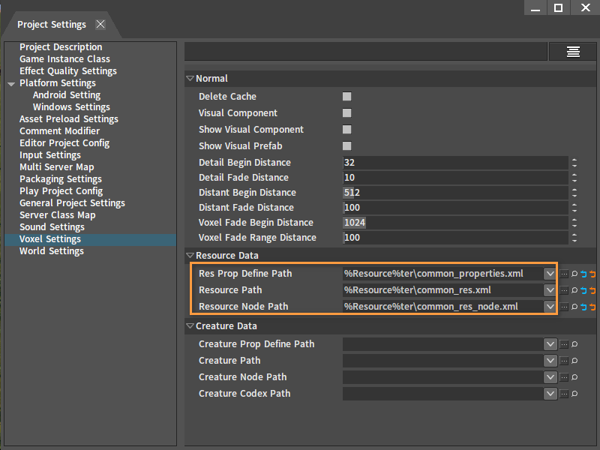Click the Distant Fade Distance stepper arrows
Image resolution: width=600 pixels, height=450 pixels.
coord(574,208)
